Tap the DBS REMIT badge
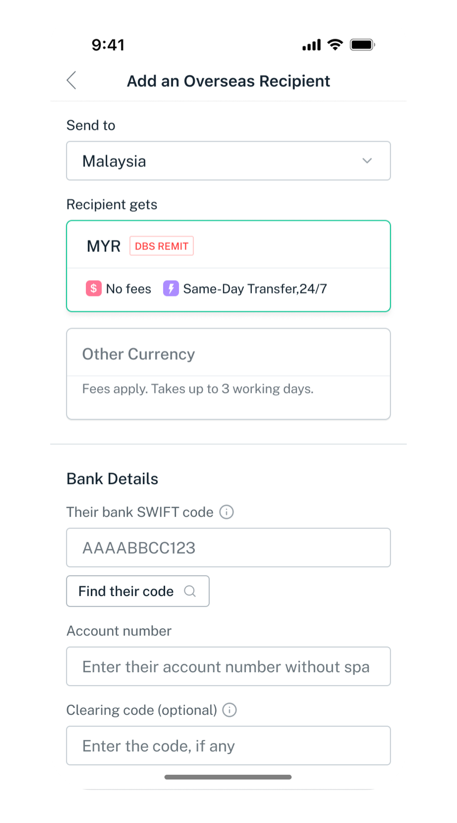The height and width of the screenshot is (823, 457). [162, 246]
